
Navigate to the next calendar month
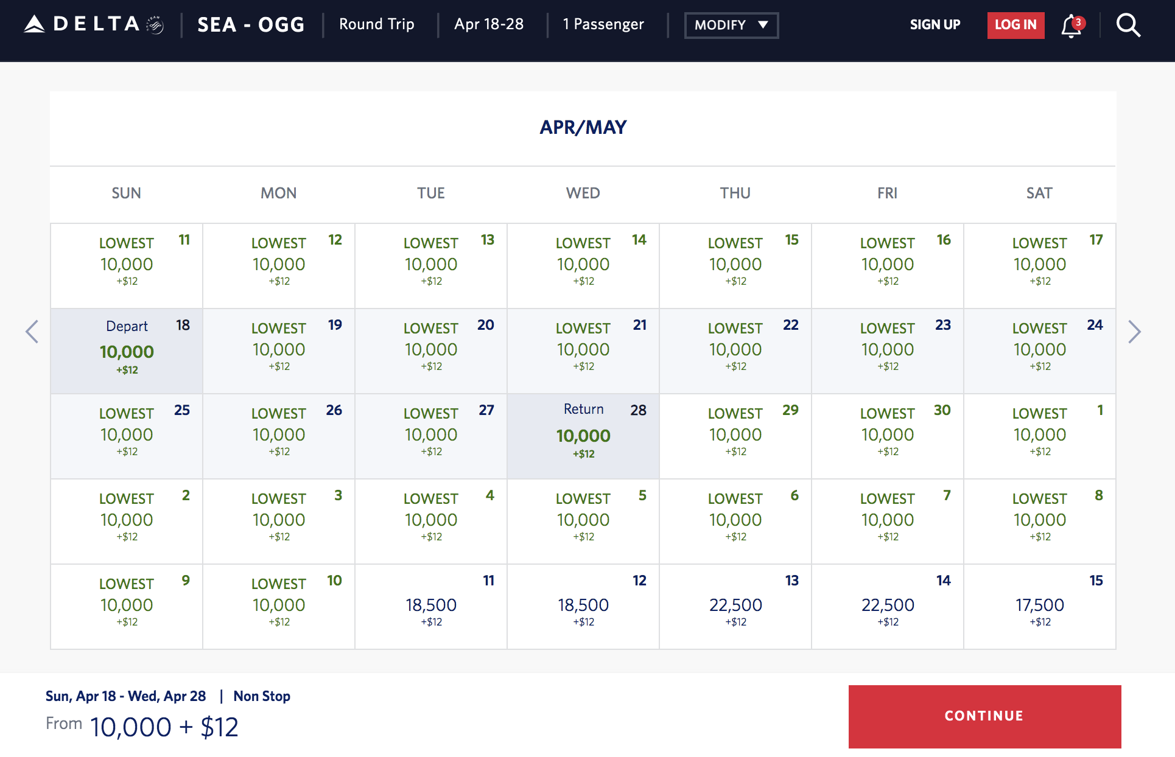coord(1136,332)
